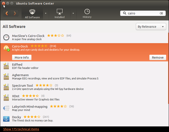The height and width of the screenshot is (132, 169).
Task: Select the Labyrinth Mind-mapping entry
Action: pos(84,108)
